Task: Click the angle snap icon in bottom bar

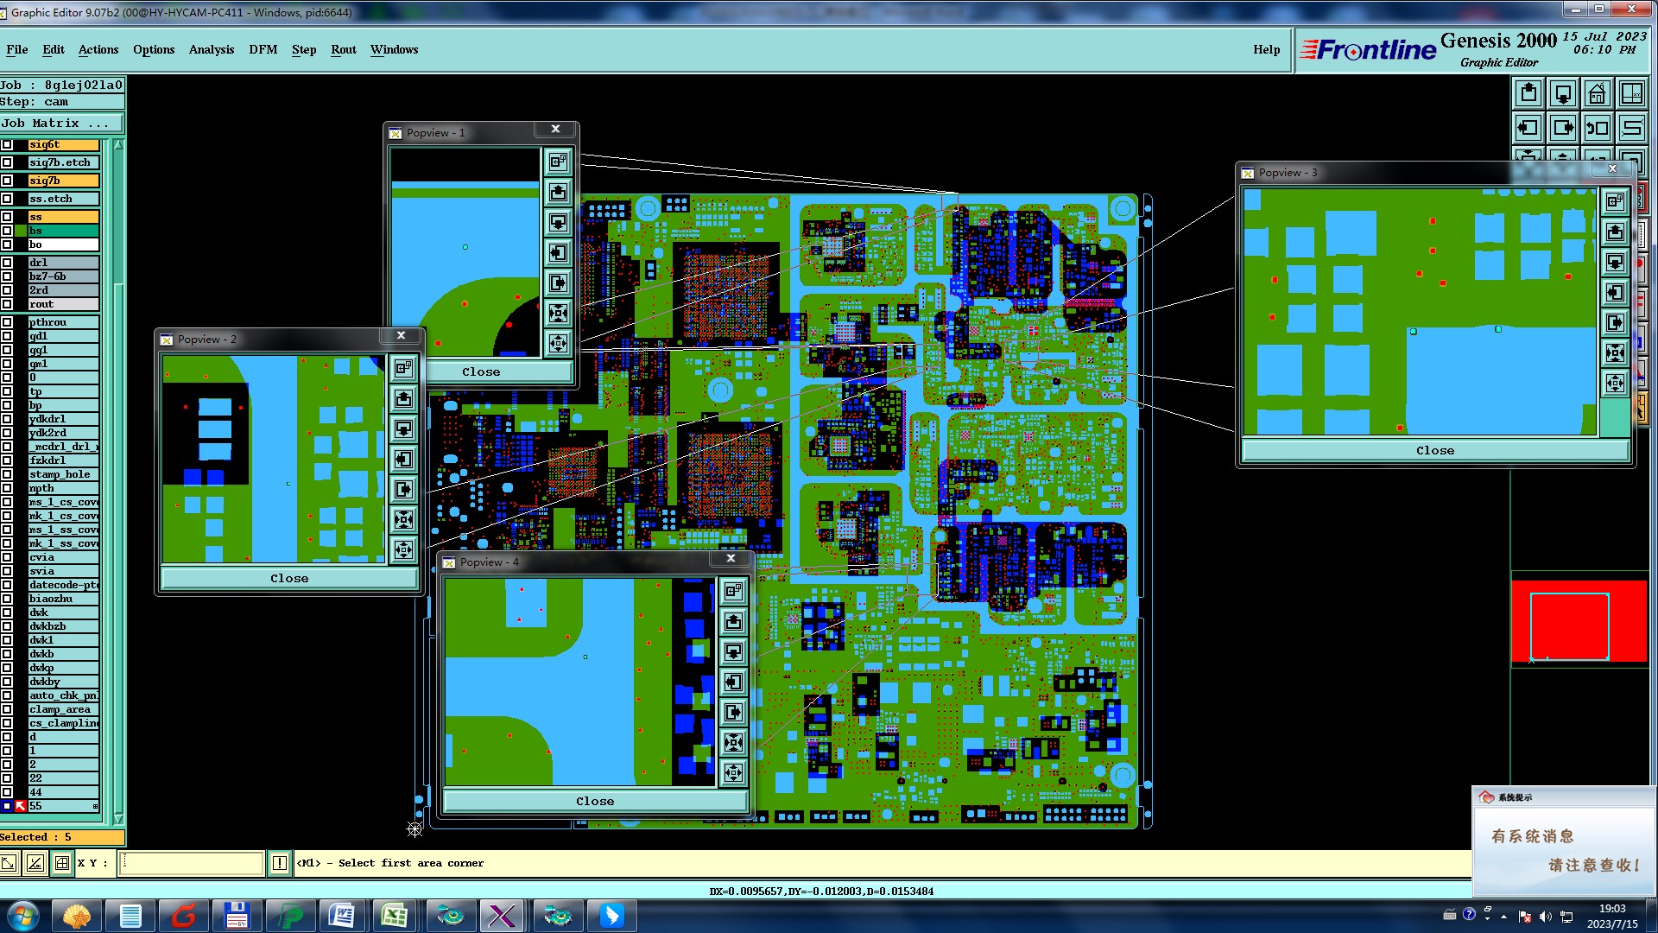Action: 35,862
